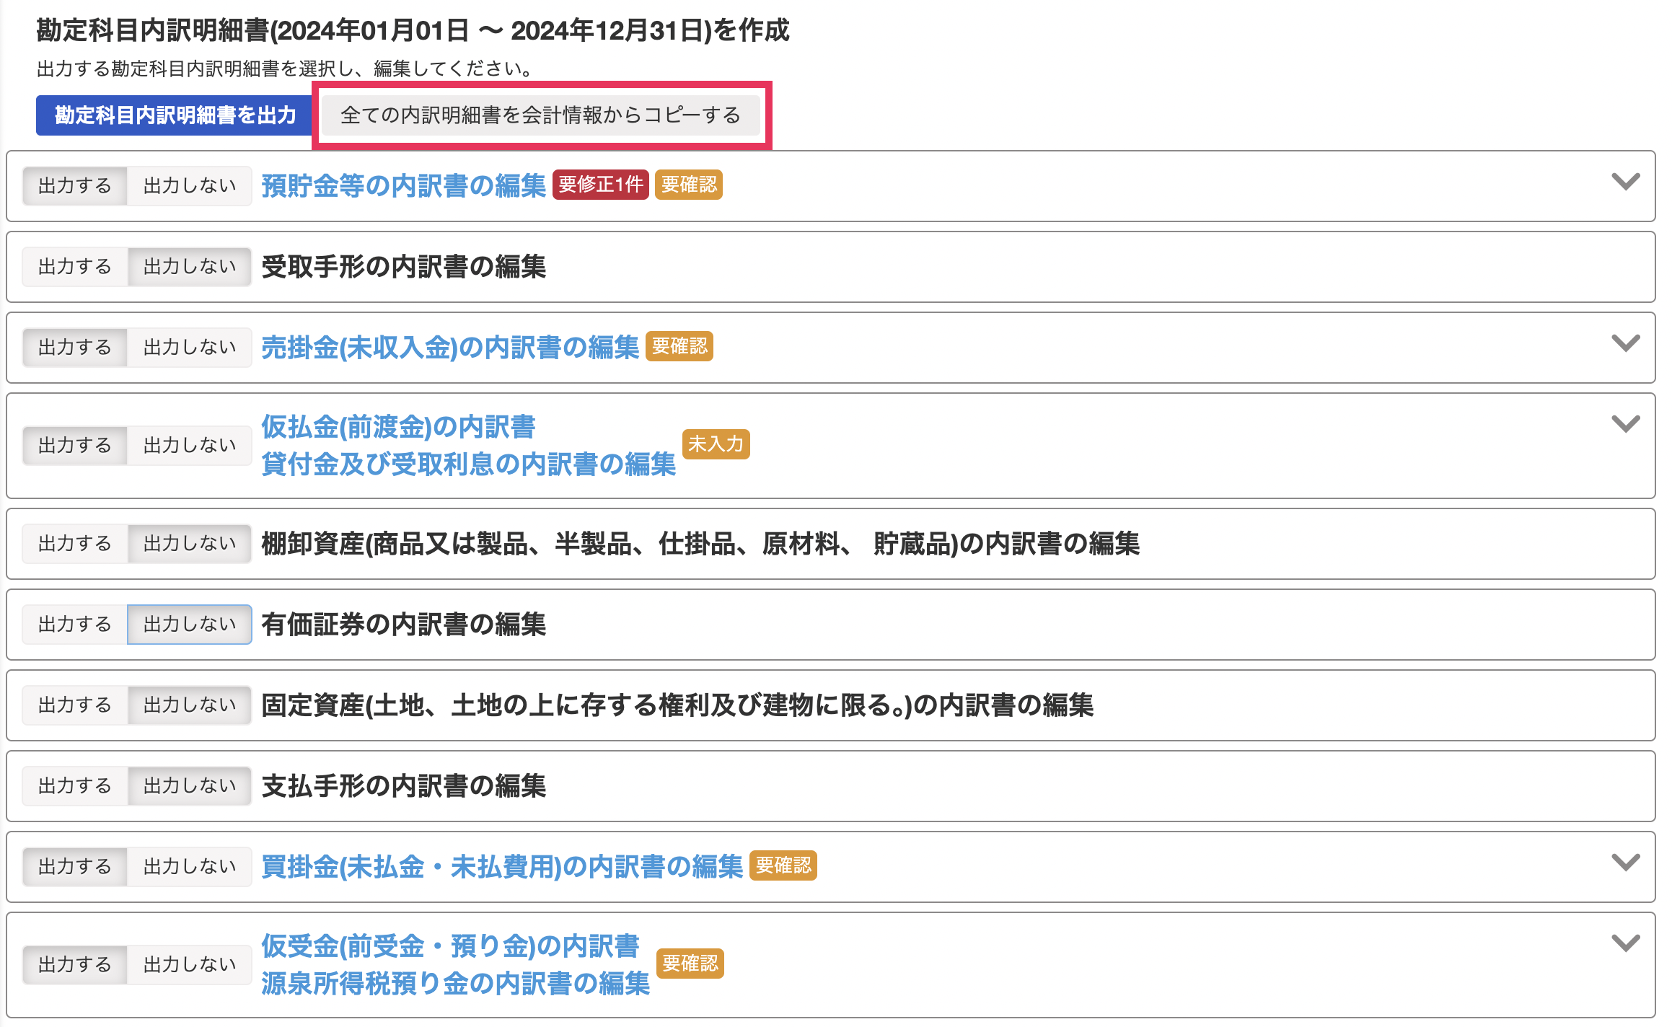The width and height of the screenshot is (1672, 1027).
Task: Click 全ての内訳明細書を会計情報からコピーする button
Action: tap(541, 115)
